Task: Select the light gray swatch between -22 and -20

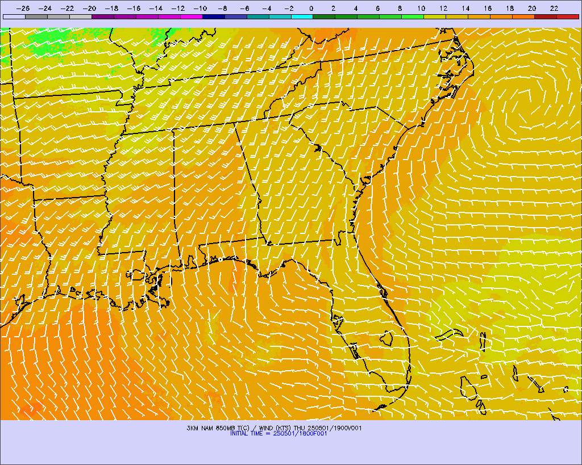Action: 81,16
